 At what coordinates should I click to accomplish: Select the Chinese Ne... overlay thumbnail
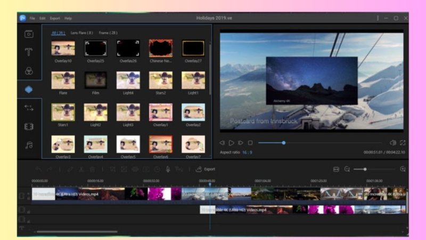point(161,49)
